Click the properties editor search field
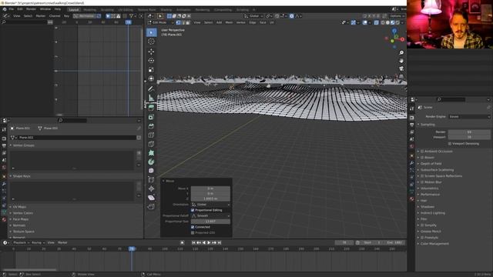The image size is (493, 277). (451, 99)
